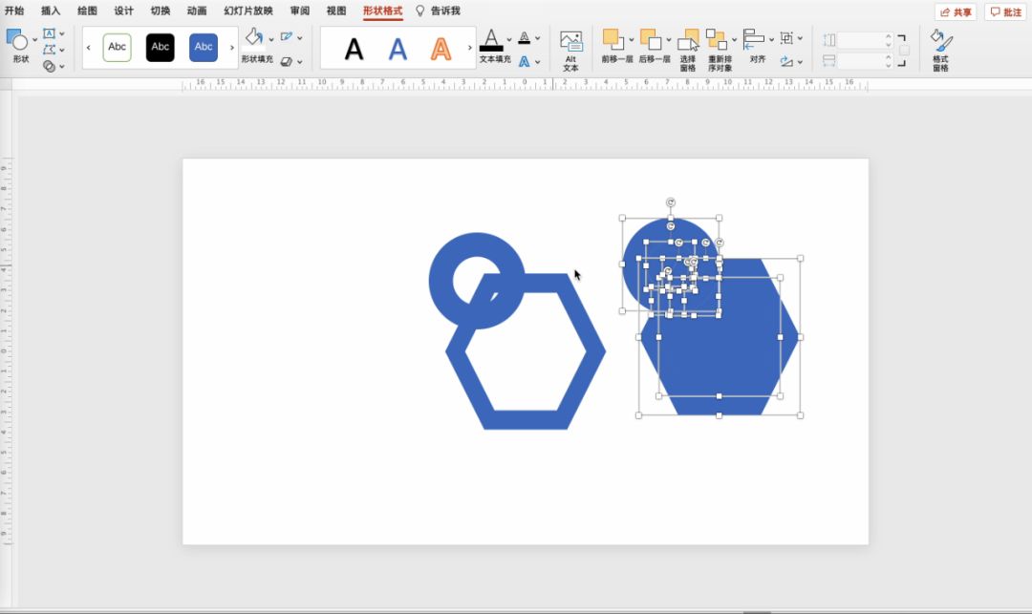
Task: Open the rotate dropdown arrow
Action: [801, 62]
